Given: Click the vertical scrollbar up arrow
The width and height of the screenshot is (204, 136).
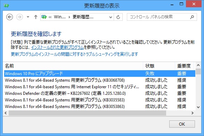Looking at the screenshot, I should tap(198, 65).
